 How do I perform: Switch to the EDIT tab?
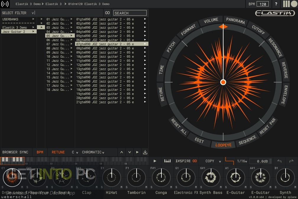[199, 140]
